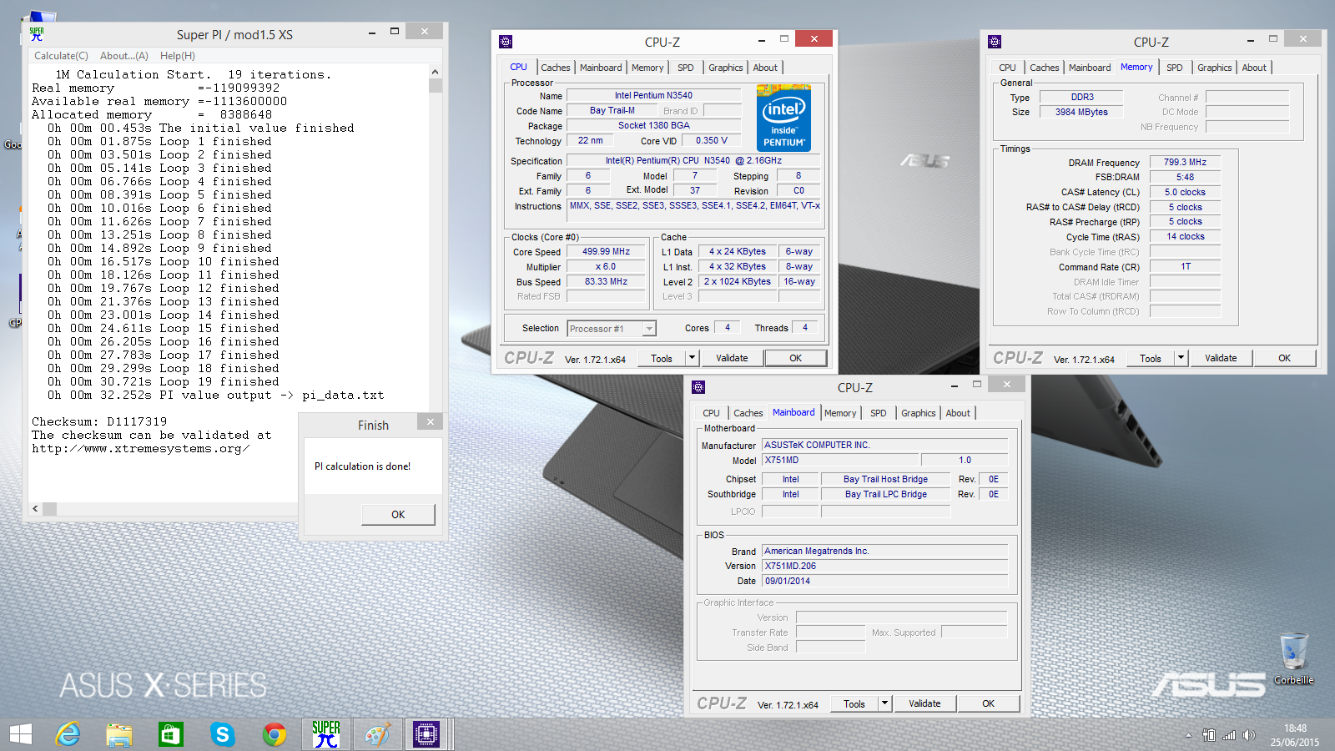The height and width of the screenshot is (751, 1335).
Task: Switch to Memory tab in Mainboard window
Action: [x=840, y=413]
